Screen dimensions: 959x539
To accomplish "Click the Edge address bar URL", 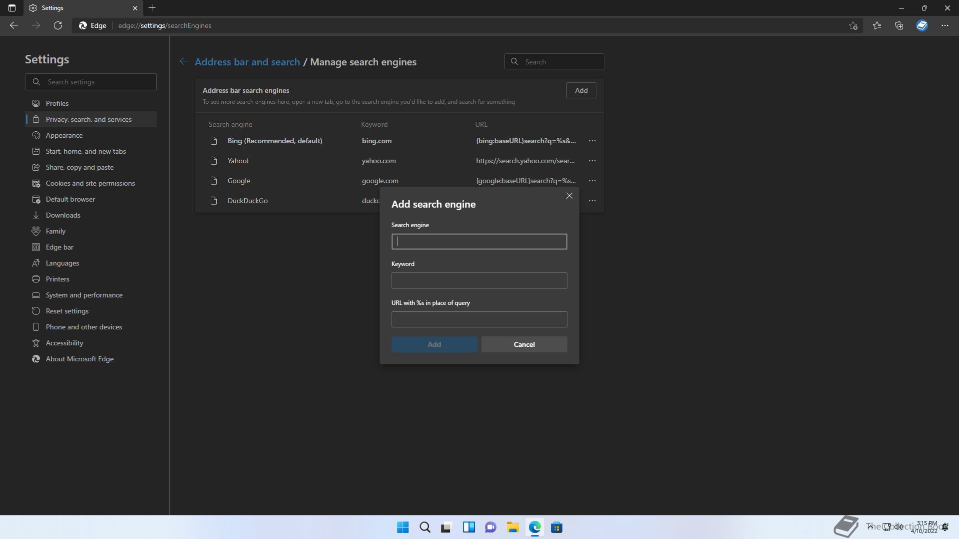I will tap(165, 25).
